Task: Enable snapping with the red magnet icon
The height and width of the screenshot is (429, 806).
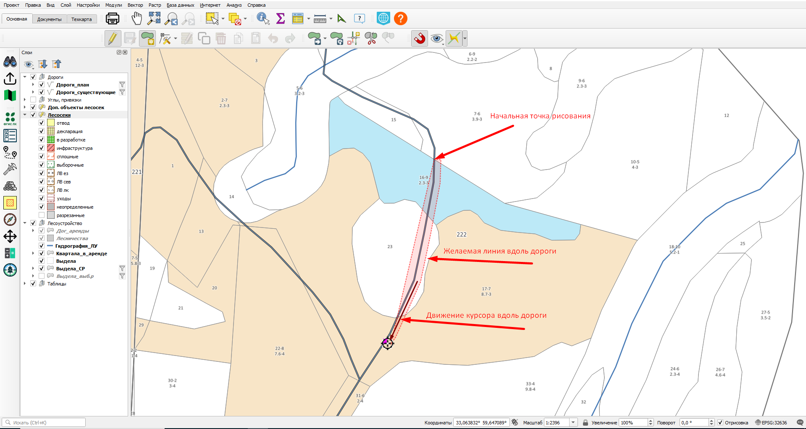Action: point(419,39)
